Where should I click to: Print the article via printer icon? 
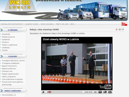tap(120, 29)
